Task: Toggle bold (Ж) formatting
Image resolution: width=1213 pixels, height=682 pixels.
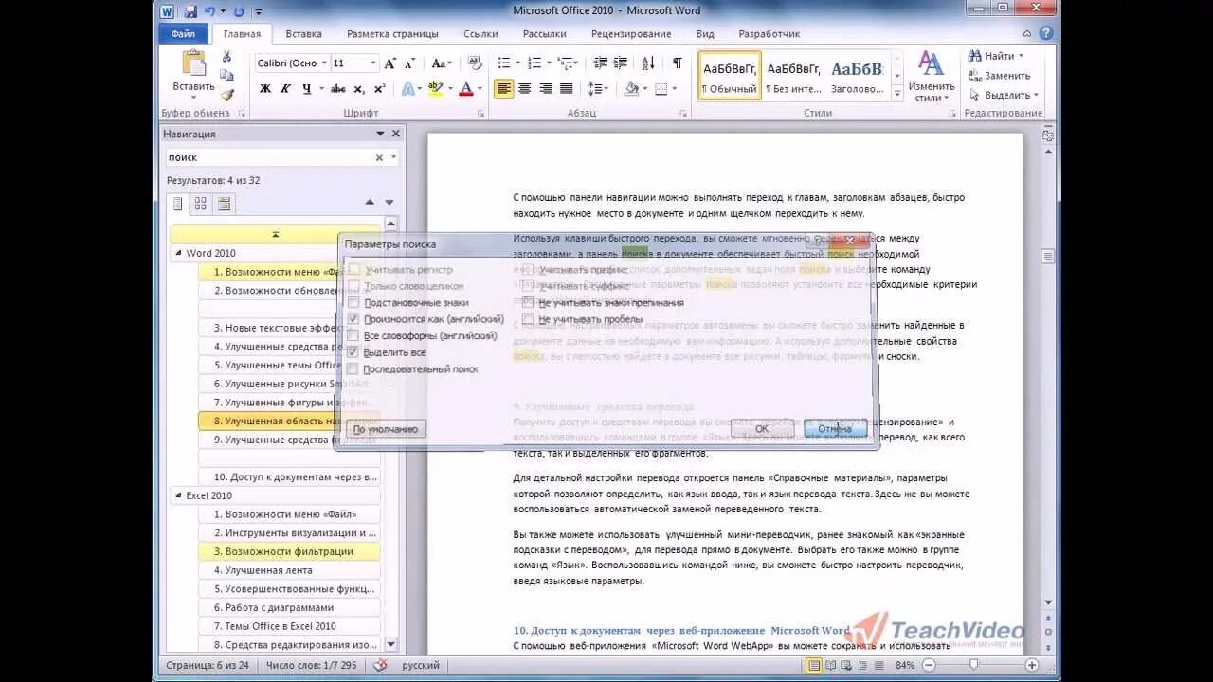Action: 265,89
